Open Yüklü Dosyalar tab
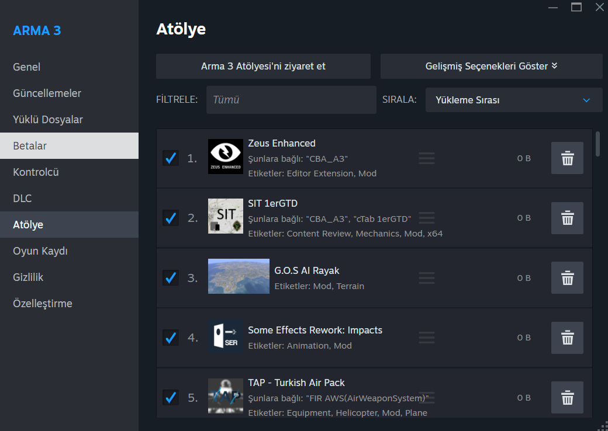The height and width of the screenshot is (431, 608). coord(69,120)
